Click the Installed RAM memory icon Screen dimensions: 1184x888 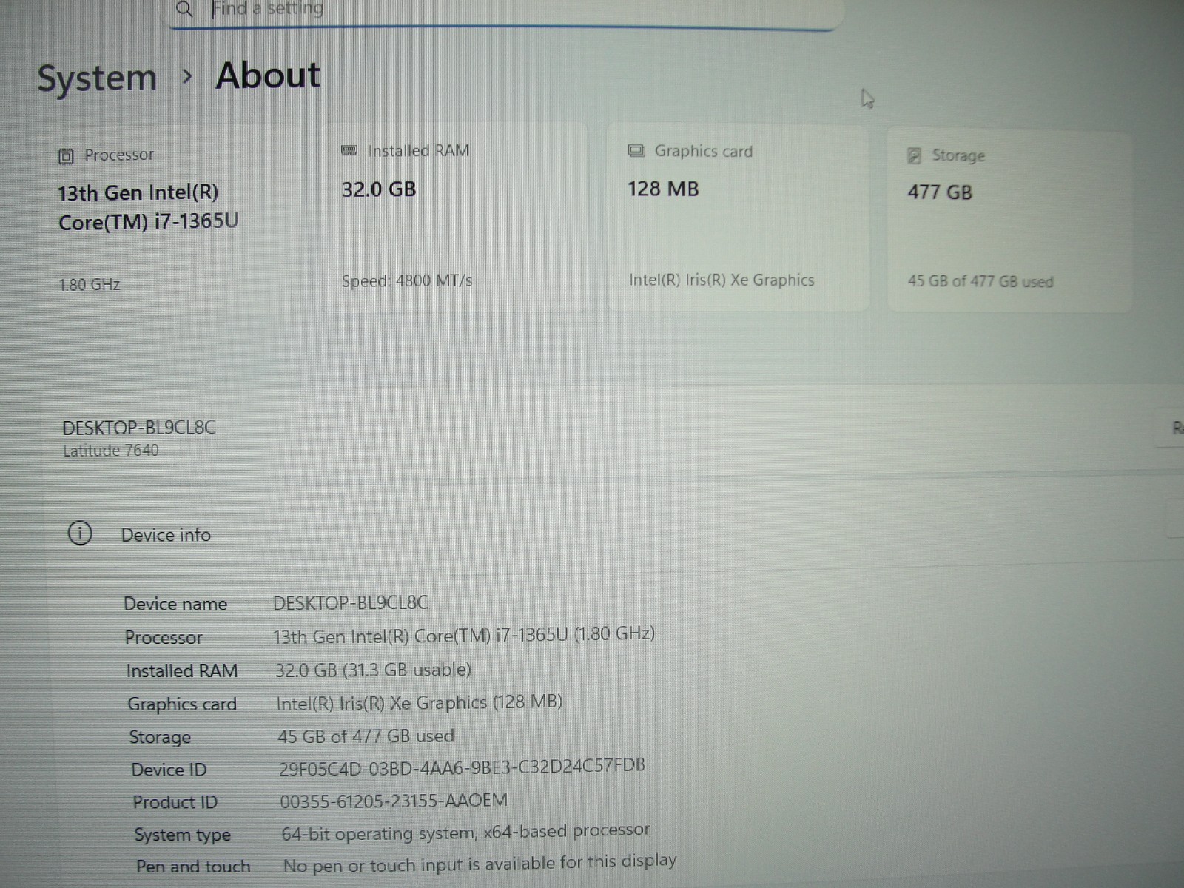(349, 151)
